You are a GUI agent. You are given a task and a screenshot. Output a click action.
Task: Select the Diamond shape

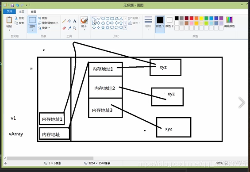click(99, 23)
